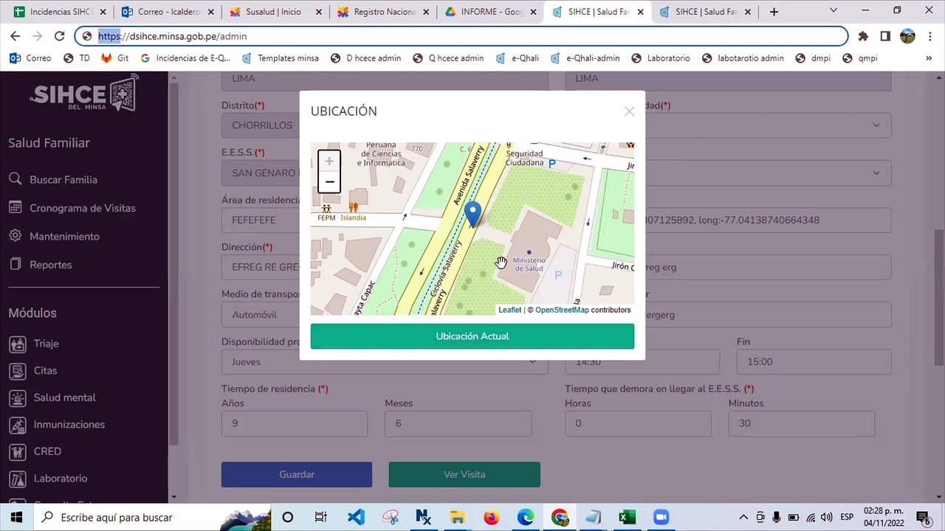Show hidden system tray icons
This screenshot has height=531, width=945.
[743, 517]
